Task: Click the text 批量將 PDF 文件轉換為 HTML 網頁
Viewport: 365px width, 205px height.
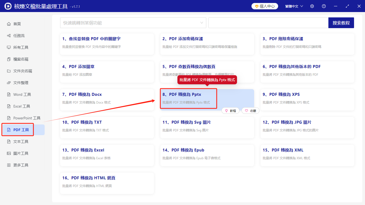Action: (x=87, y=186)
